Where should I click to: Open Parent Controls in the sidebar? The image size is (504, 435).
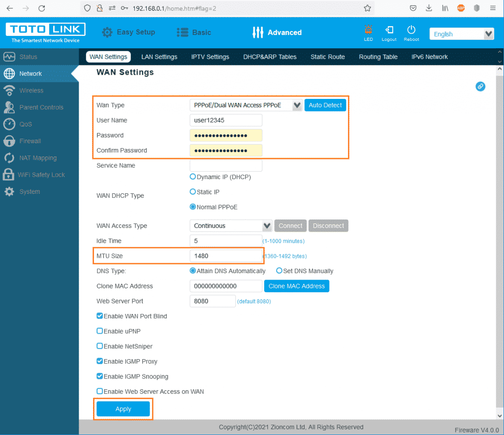point(41,107)
